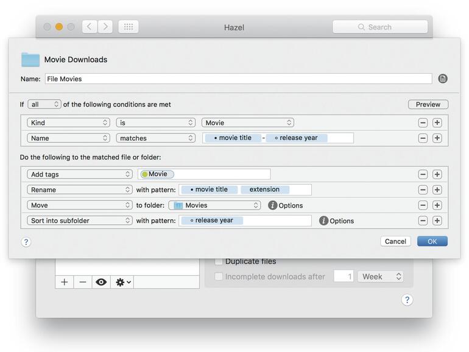469x352 pixels.
Task: Select movie title token in Rename pattern
Action: coord(210,189)
